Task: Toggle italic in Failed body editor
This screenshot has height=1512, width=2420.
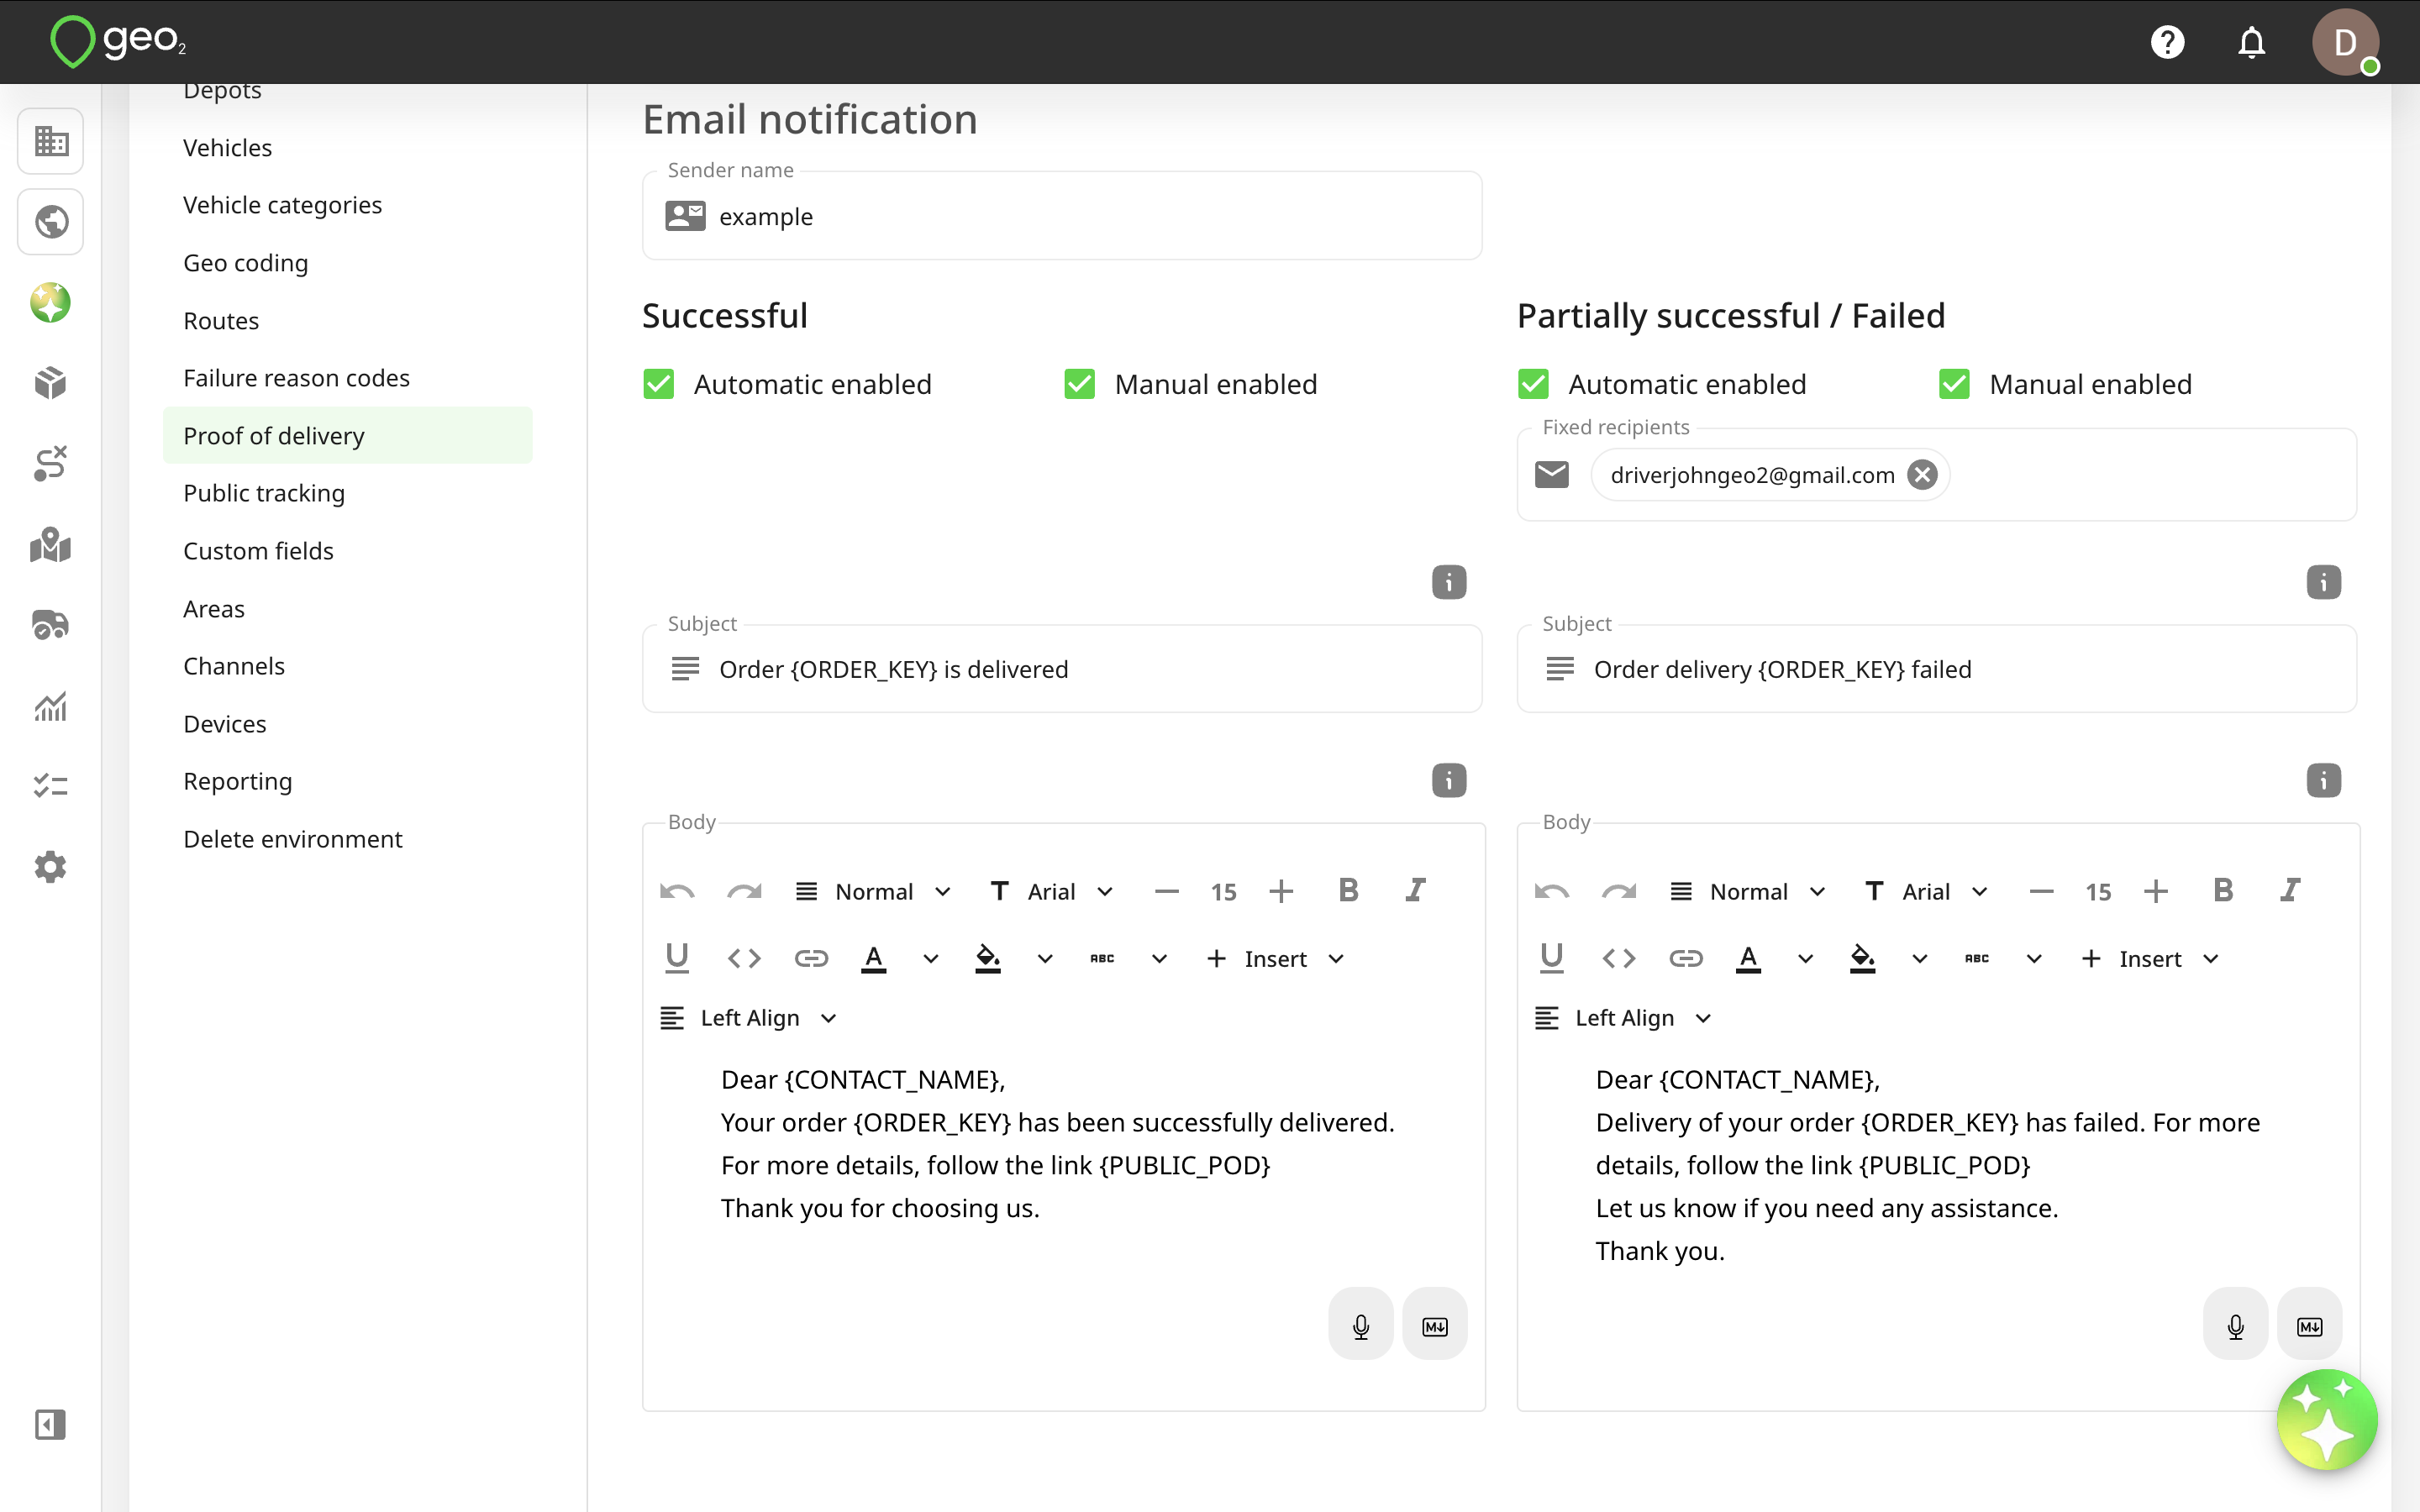Action: point(2290,890)
